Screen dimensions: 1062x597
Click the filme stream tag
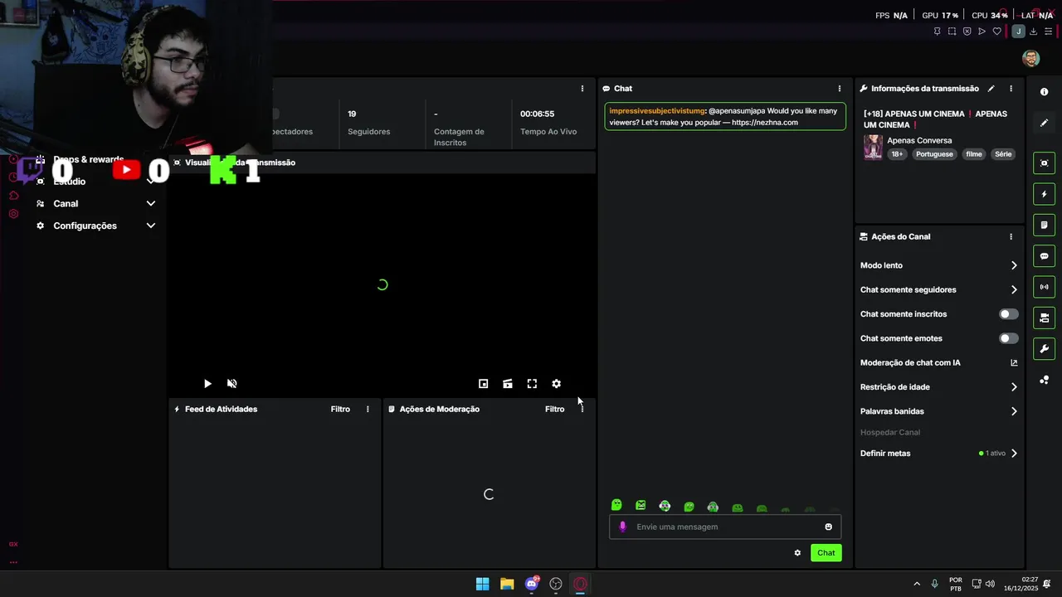974,154
